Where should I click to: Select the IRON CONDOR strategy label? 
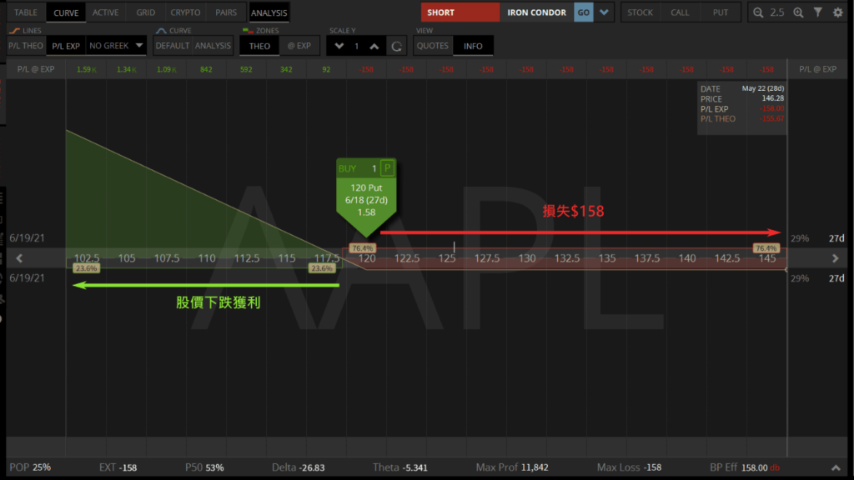point(536,12)
